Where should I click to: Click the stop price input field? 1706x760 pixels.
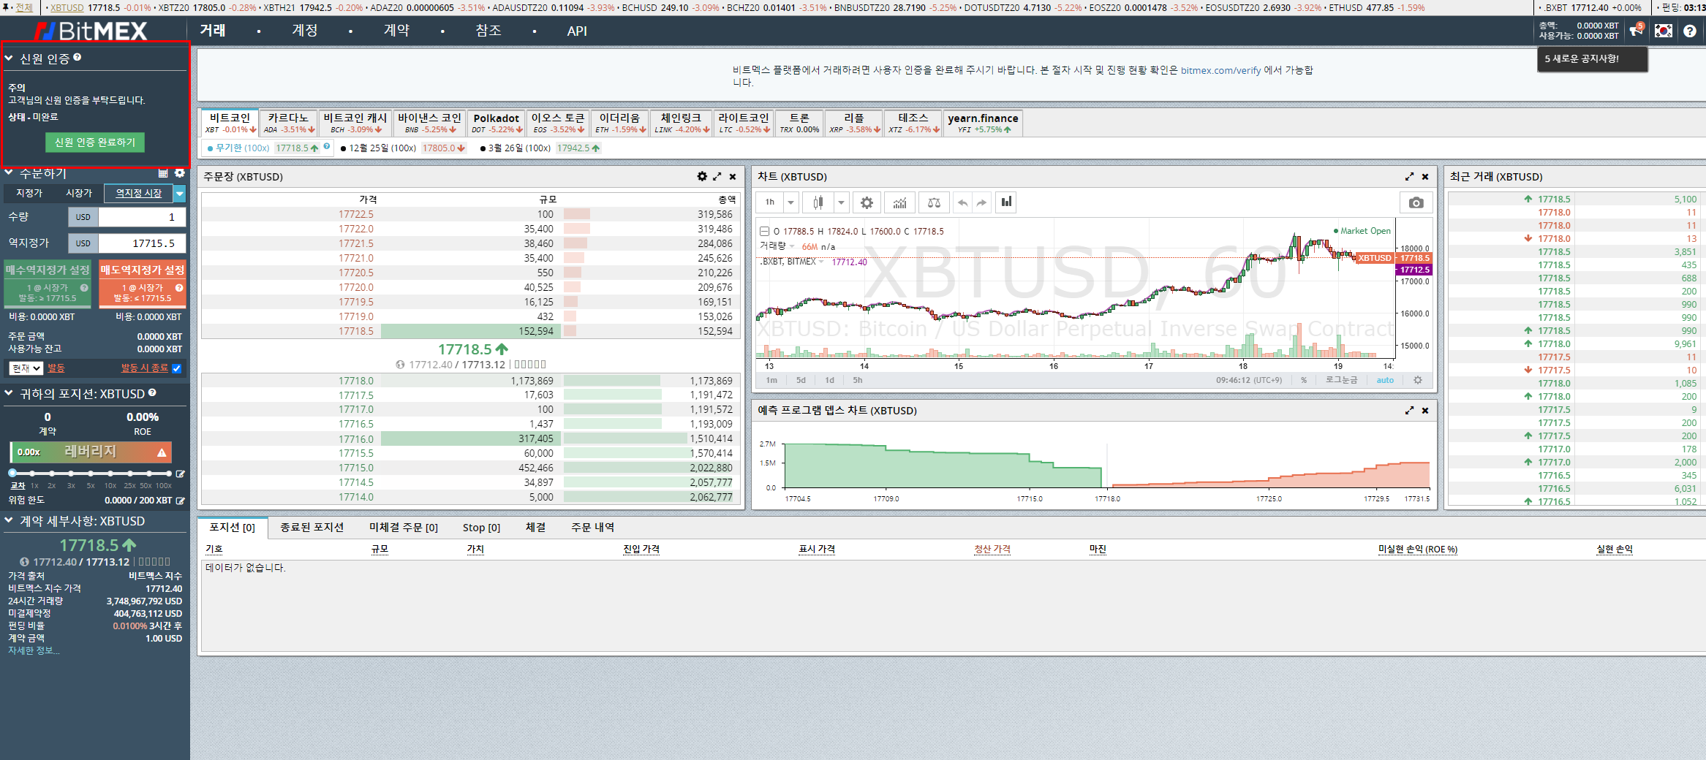(x=142, y=243)
